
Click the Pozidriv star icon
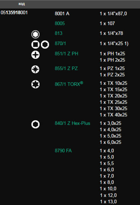pos(35,69)
